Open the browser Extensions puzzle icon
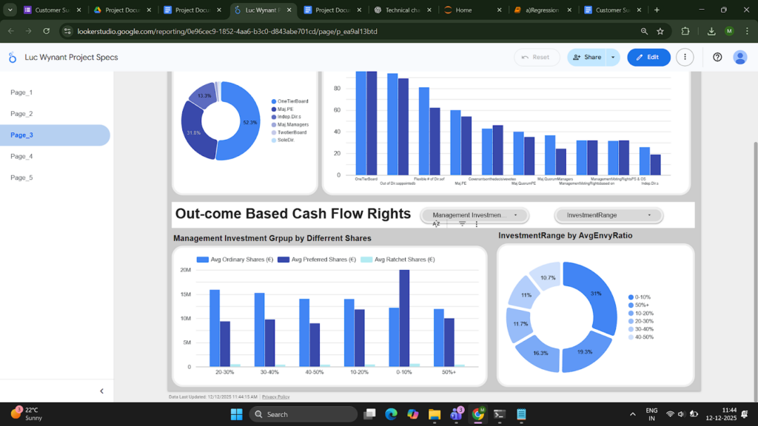 point(685,31)
